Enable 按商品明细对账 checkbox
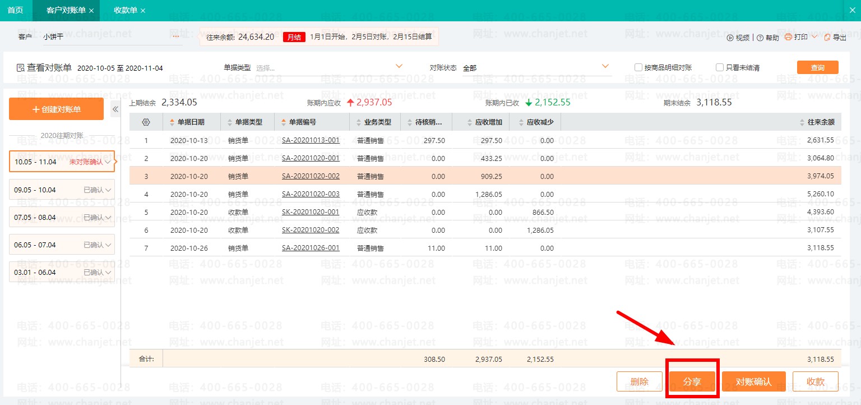The width and height of the screenshot is (861, 405). 638,67
